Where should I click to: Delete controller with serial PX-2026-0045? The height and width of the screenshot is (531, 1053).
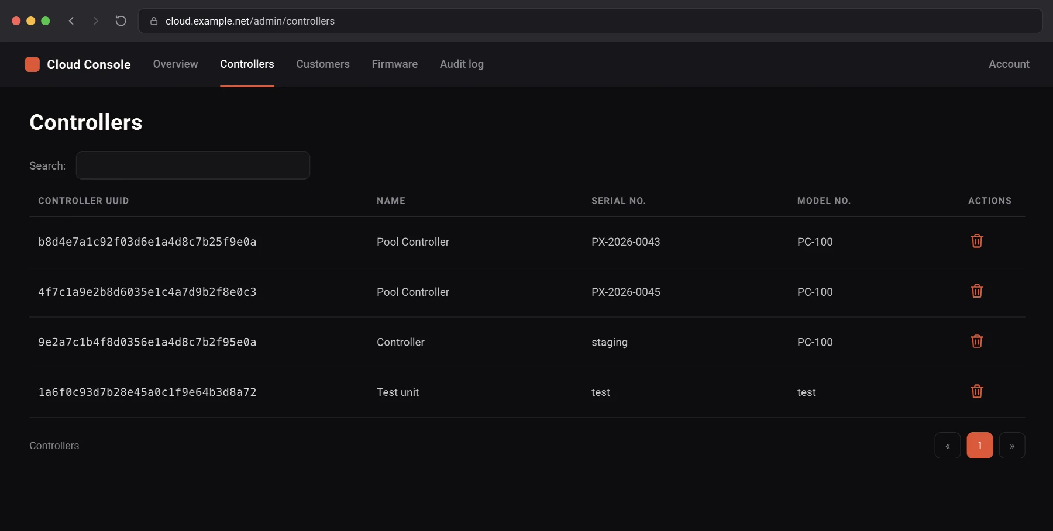point(976,291)
